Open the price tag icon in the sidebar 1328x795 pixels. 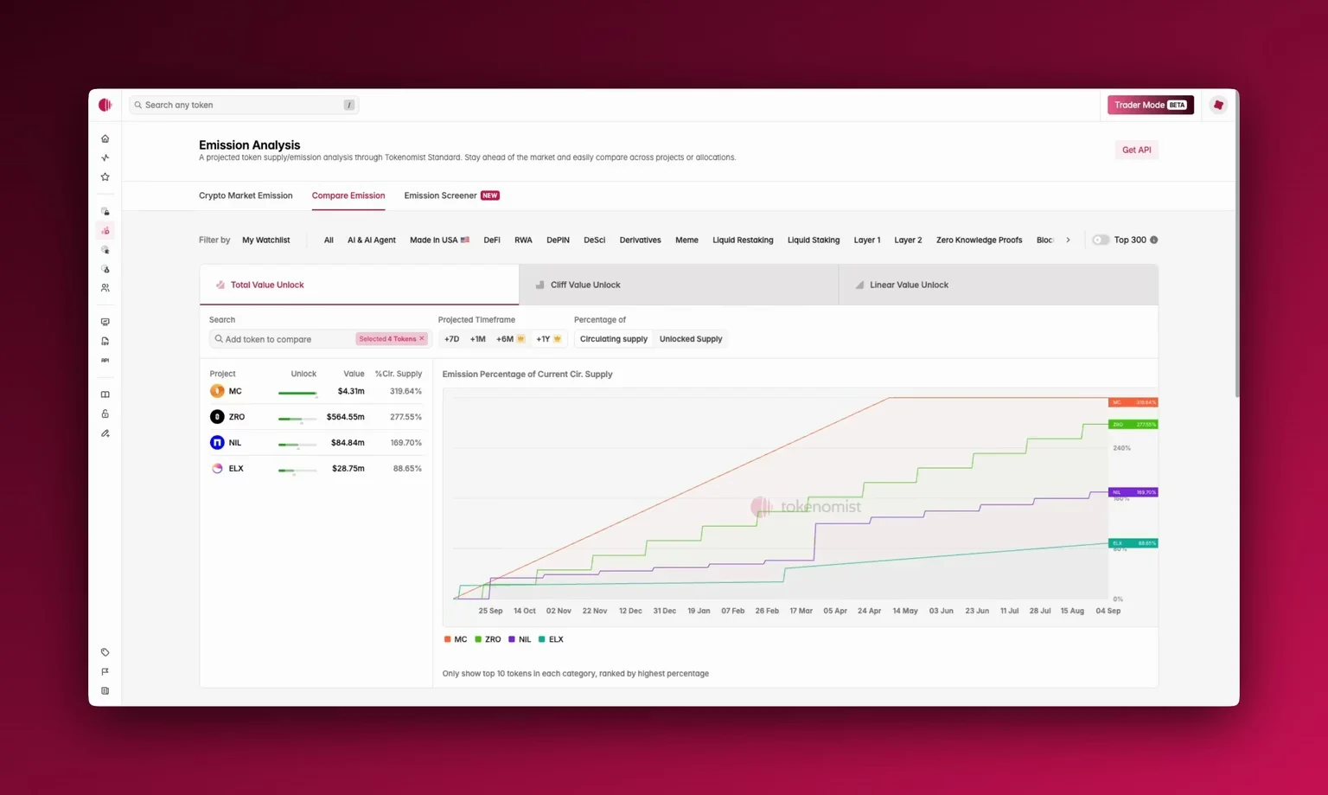point(105,652)
